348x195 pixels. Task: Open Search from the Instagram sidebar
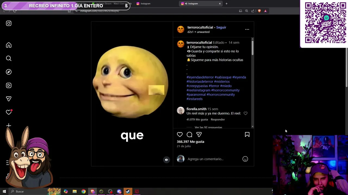pos(9,58)
